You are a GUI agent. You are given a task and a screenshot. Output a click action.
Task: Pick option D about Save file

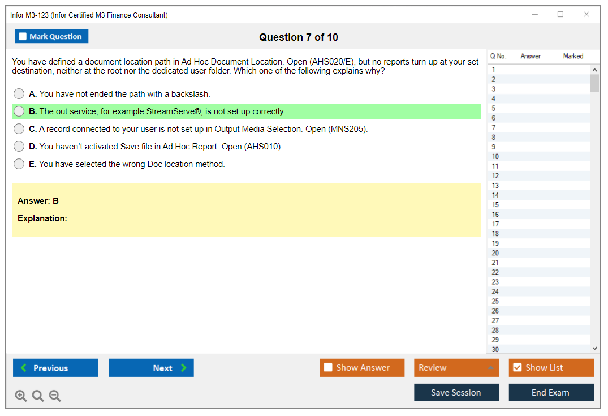pyautogui.click(x=19, y=147)
